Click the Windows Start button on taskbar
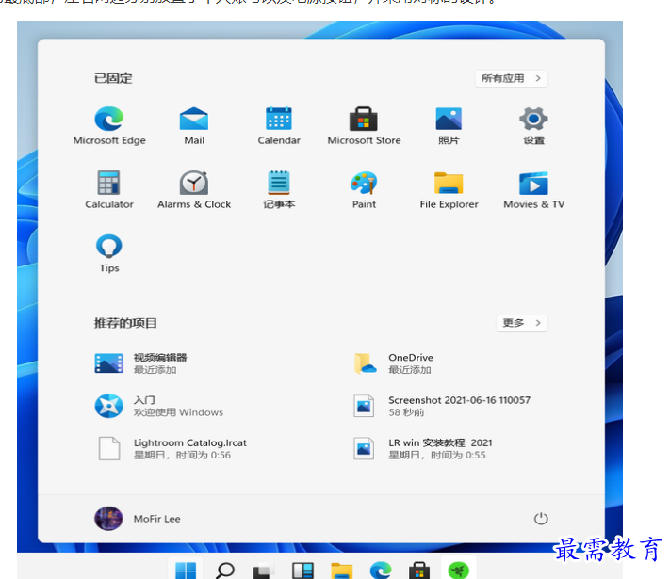This screenshot has width=670, height=579. [186, 571]
